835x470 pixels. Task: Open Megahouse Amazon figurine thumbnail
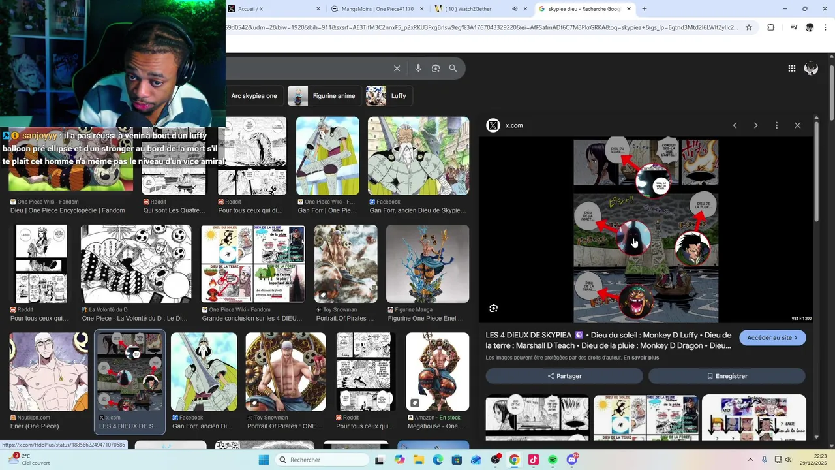click(x=437, y=371)
